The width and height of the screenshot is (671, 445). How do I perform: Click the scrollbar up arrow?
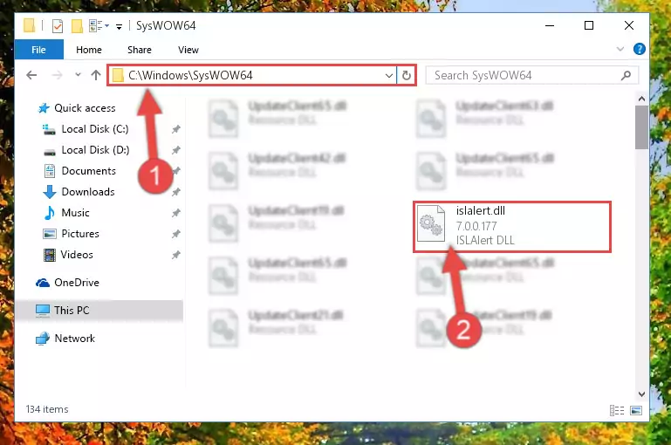pos(641,99)
